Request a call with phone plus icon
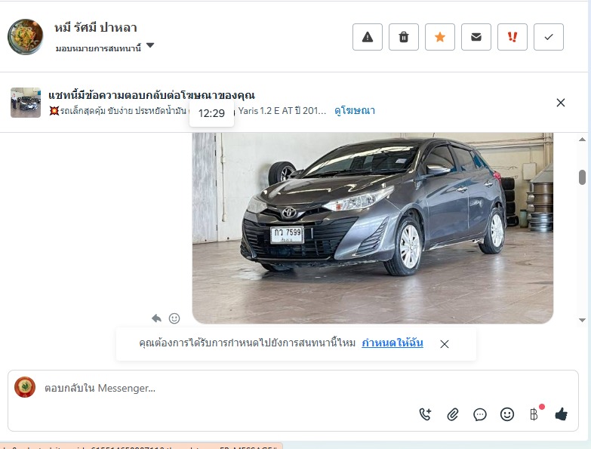 pos(425,414)
